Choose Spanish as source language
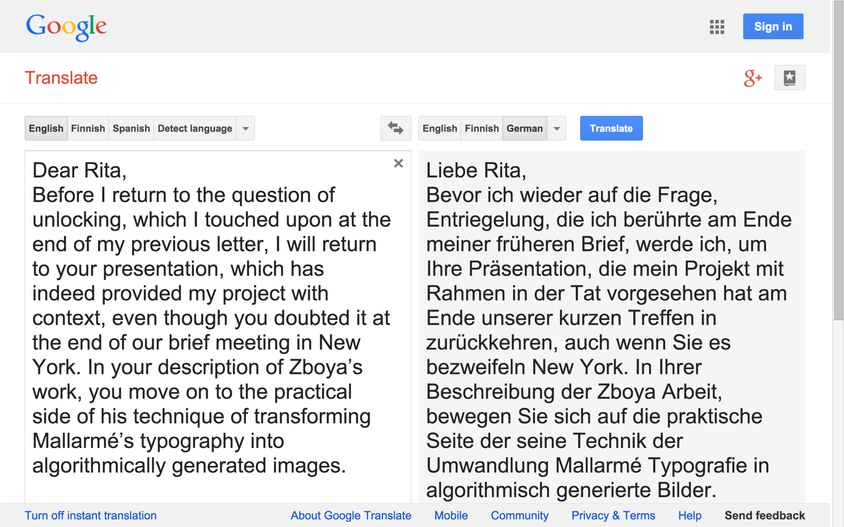The width and height of the screenshot is (844, 527). 131,128
